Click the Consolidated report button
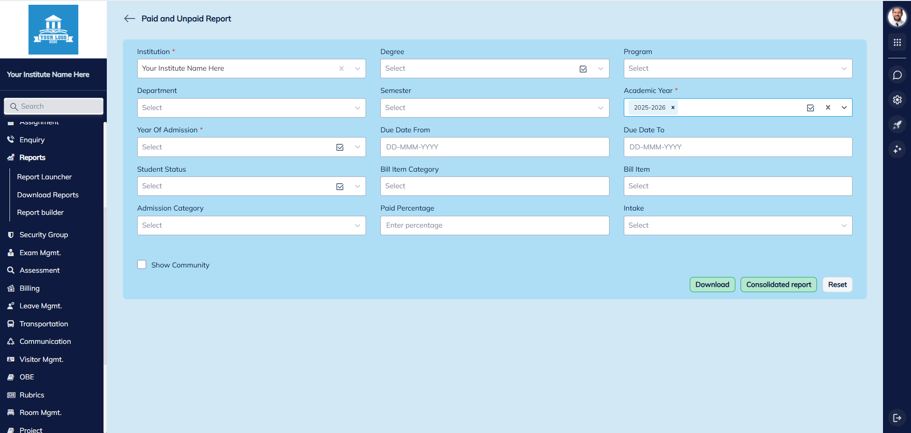Screen dimensions: 911x433 click(x=778, y=285)
